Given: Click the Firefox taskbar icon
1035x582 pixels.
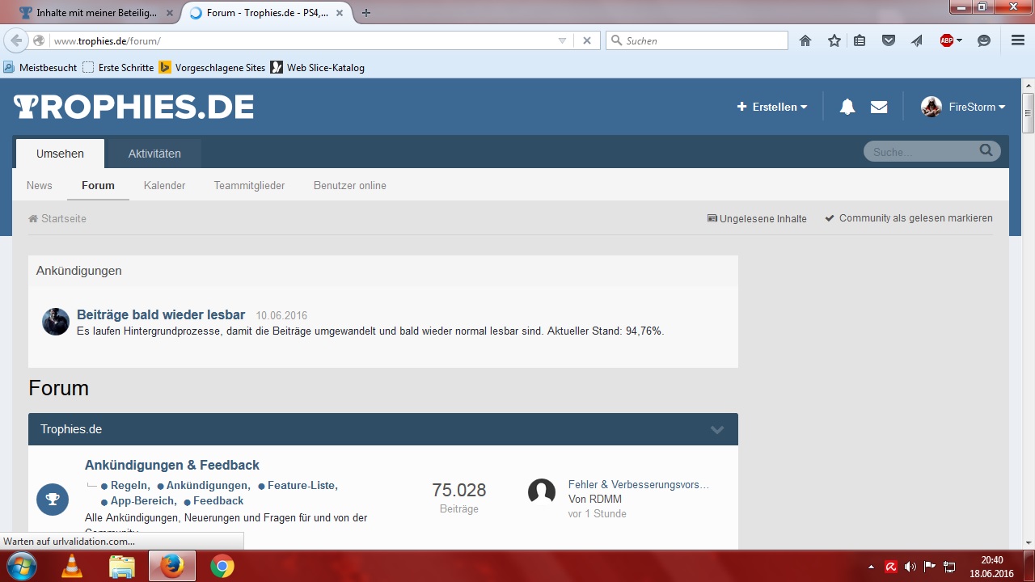Looking at the screenshot, I should pos(172,567).
